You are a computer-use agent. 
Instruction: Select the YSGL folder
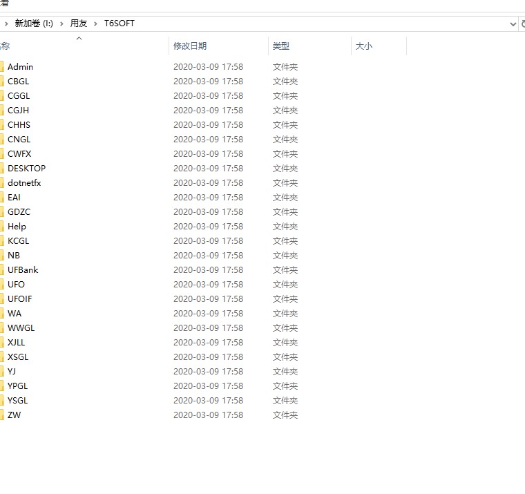pyautogui.click(x=18, y=401)
